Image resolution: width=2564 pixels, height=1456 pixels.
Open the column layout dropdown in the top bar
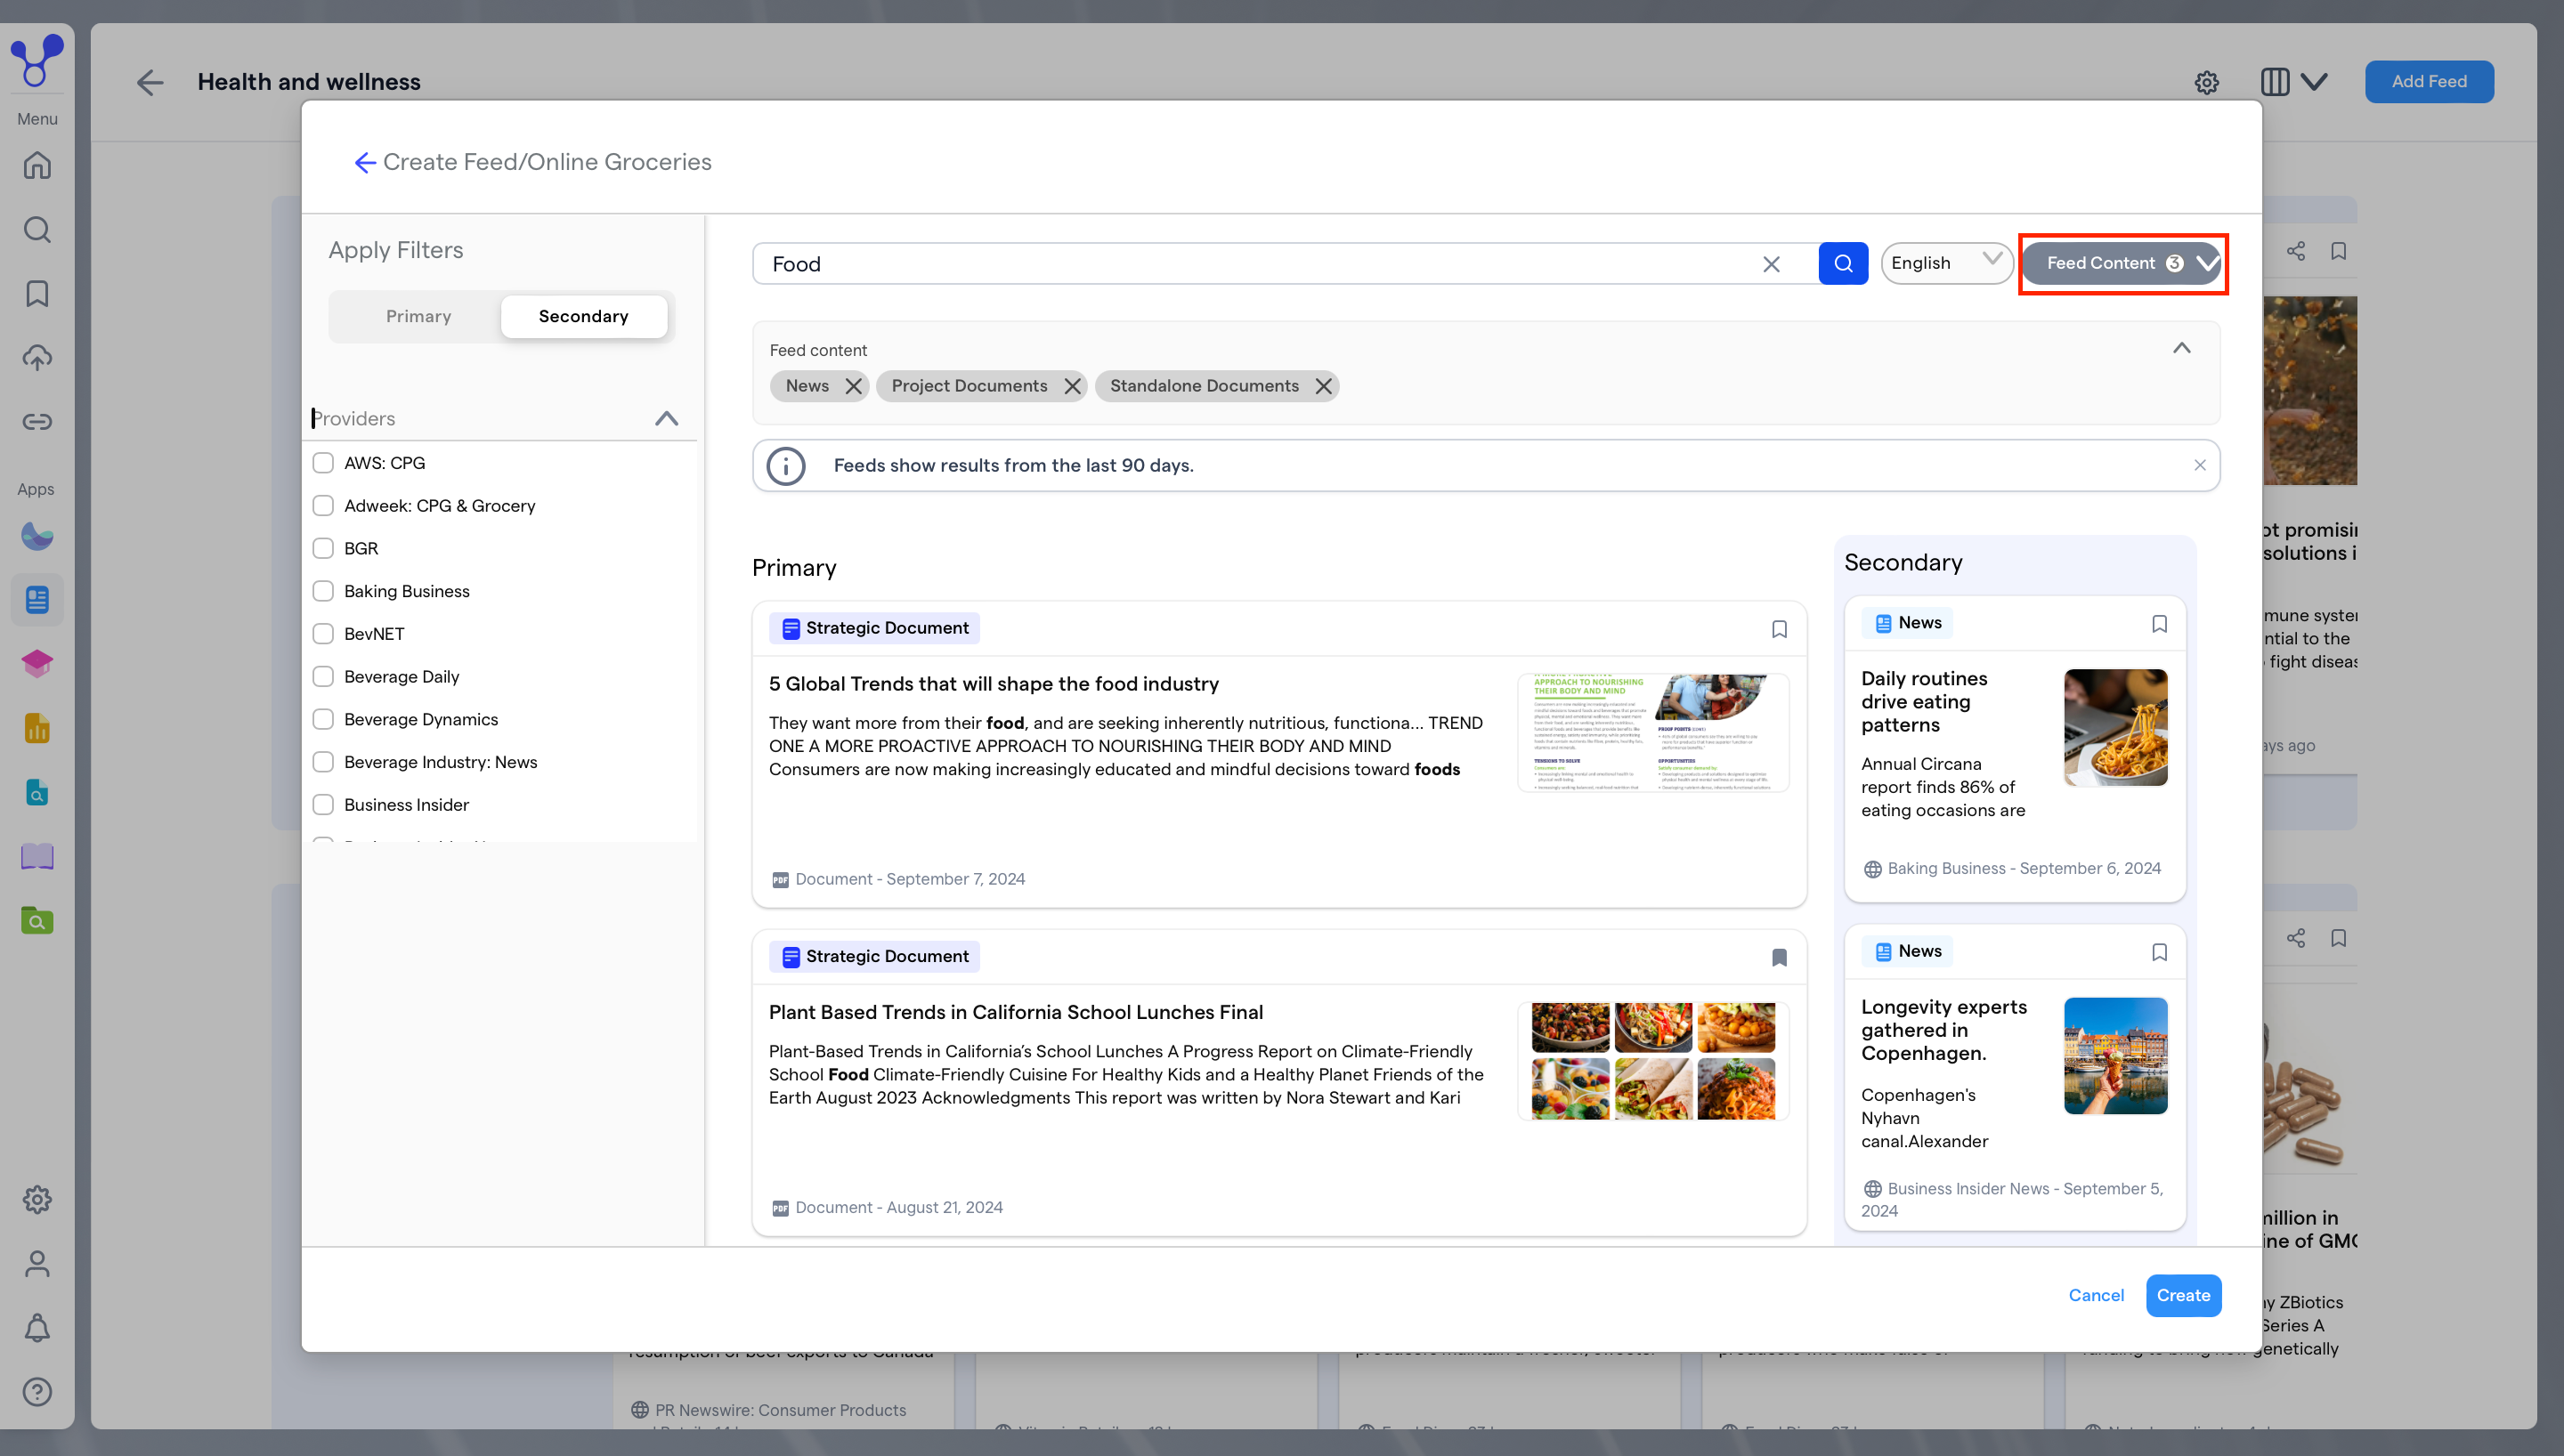(x=2294, y=82)
